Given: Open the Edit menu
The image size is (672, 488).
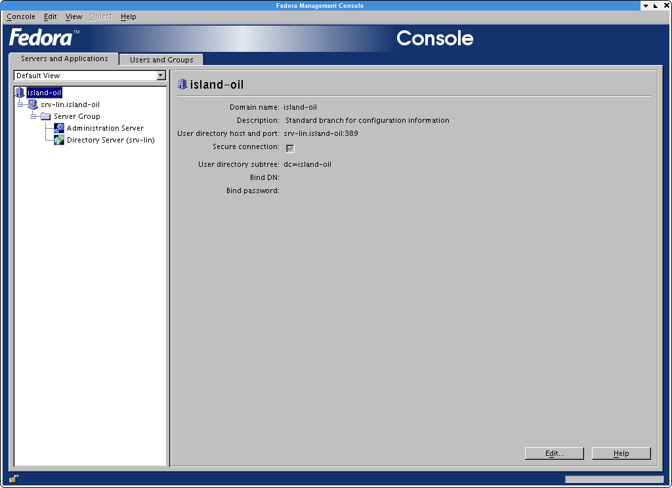Looking at the screenshot, I should tap(50, 16).
